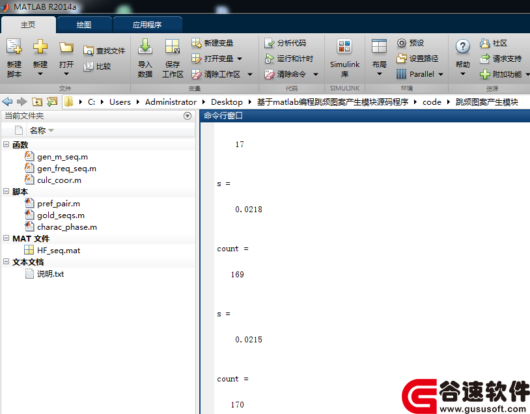Click Save Workspace (保存工作区) icon
530x414 pixels.
pos(173,47)
